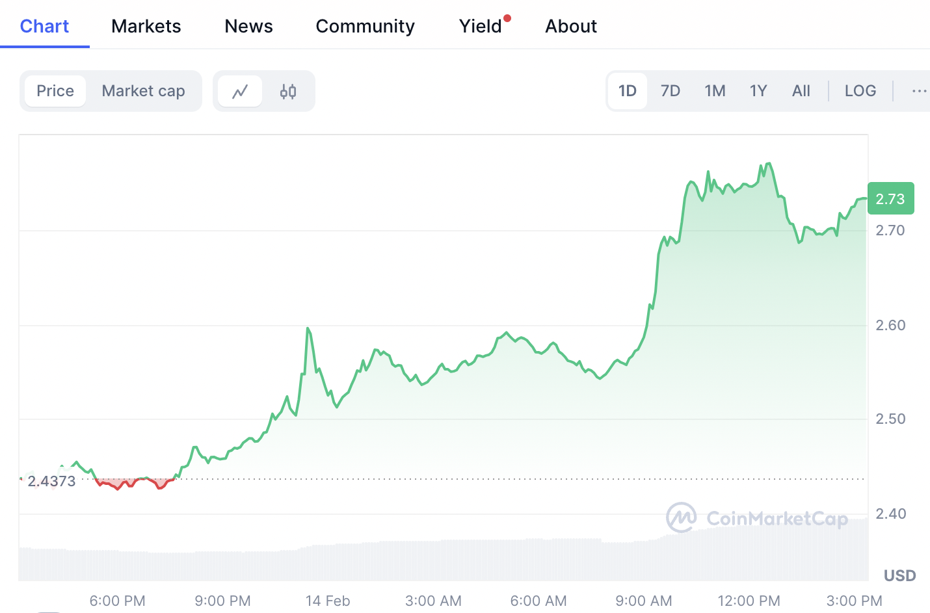
Task: Select the 1D time range
Action: click(628, 91)
